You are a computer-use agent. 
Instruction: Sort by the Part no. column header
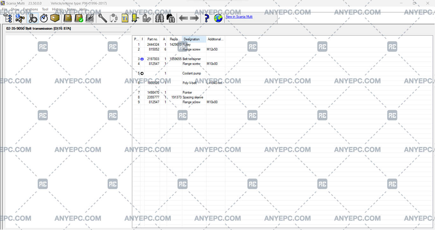[153, 39]
